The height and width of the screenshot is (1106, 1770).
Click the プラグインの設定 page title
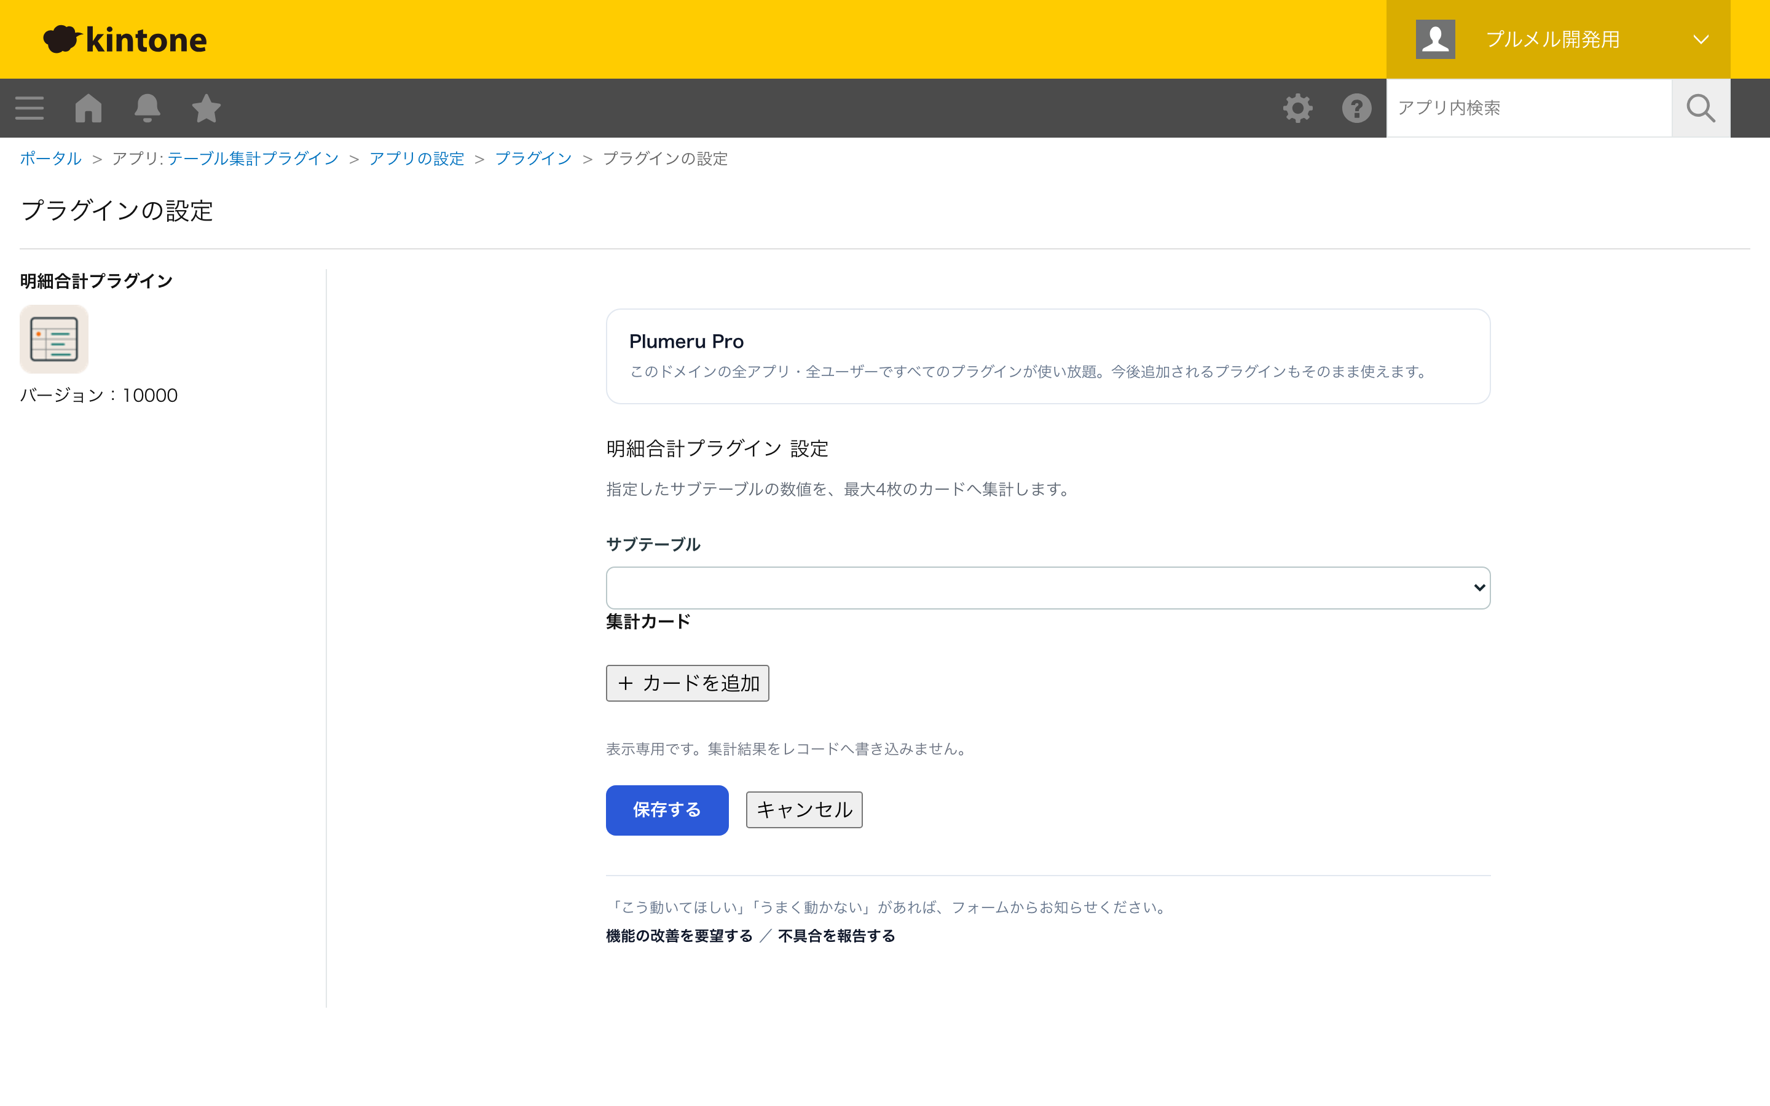tap(117, 211)
